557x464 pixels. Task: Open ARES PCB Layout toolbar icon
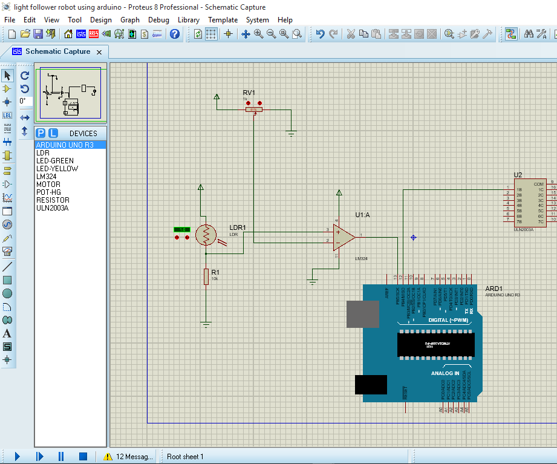[94, 34]
